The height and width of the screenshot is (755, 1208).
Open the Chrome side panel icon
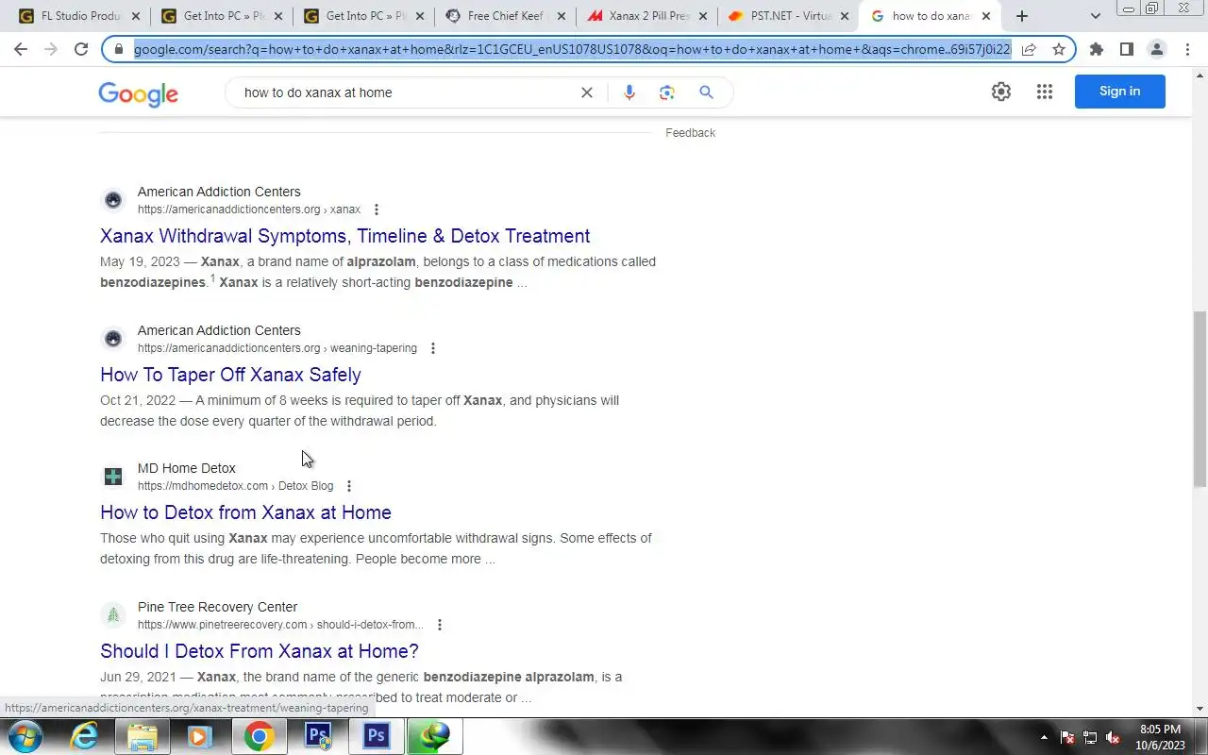[1127, 49]
